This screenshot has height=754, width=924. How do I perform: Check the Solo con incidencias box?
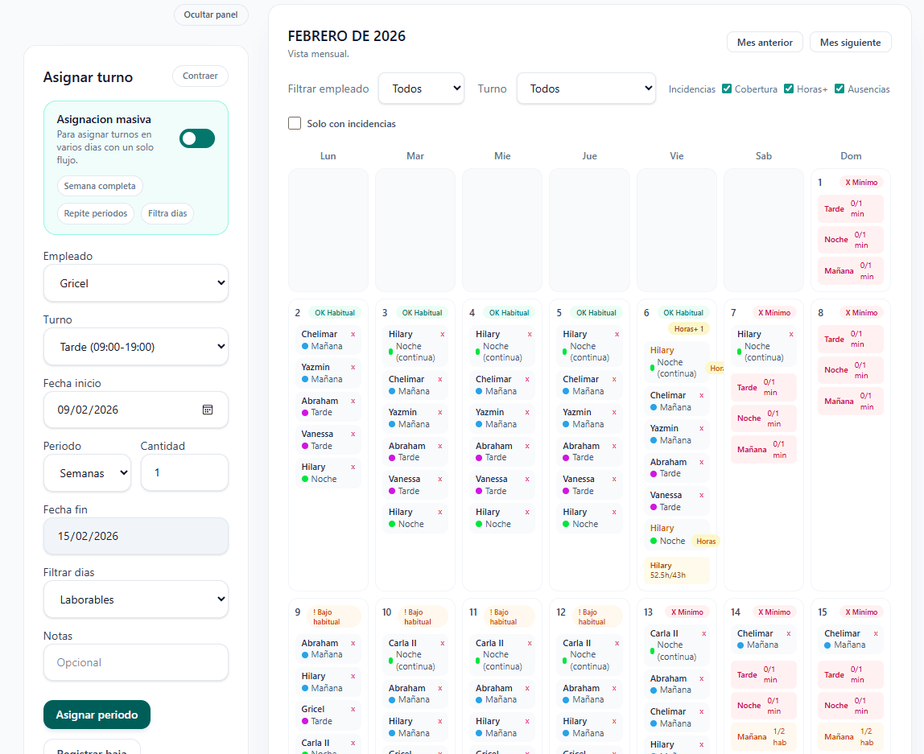295,123
